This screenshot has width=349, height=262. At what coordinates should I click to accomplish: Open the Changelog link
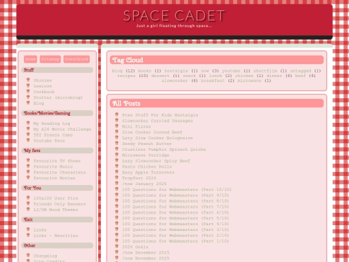(45, 256)
